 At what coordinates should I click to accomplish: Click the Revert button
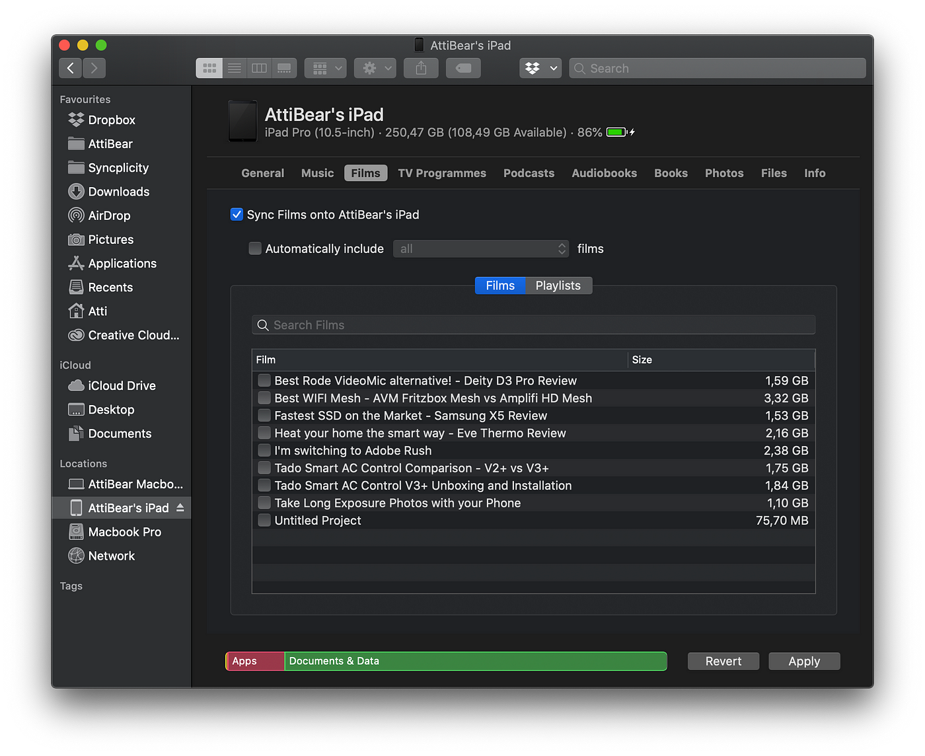[723, 661]
